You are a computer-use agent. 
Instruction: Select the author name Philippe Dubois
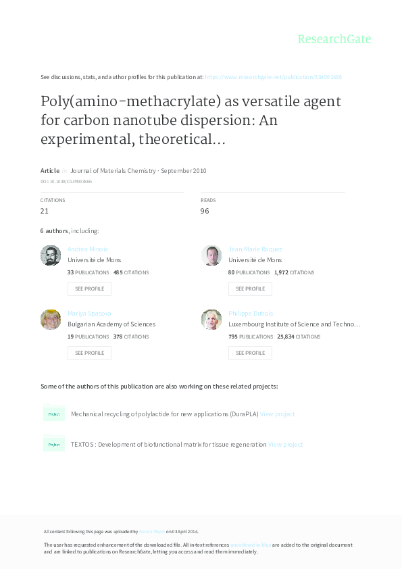[251, 313]
